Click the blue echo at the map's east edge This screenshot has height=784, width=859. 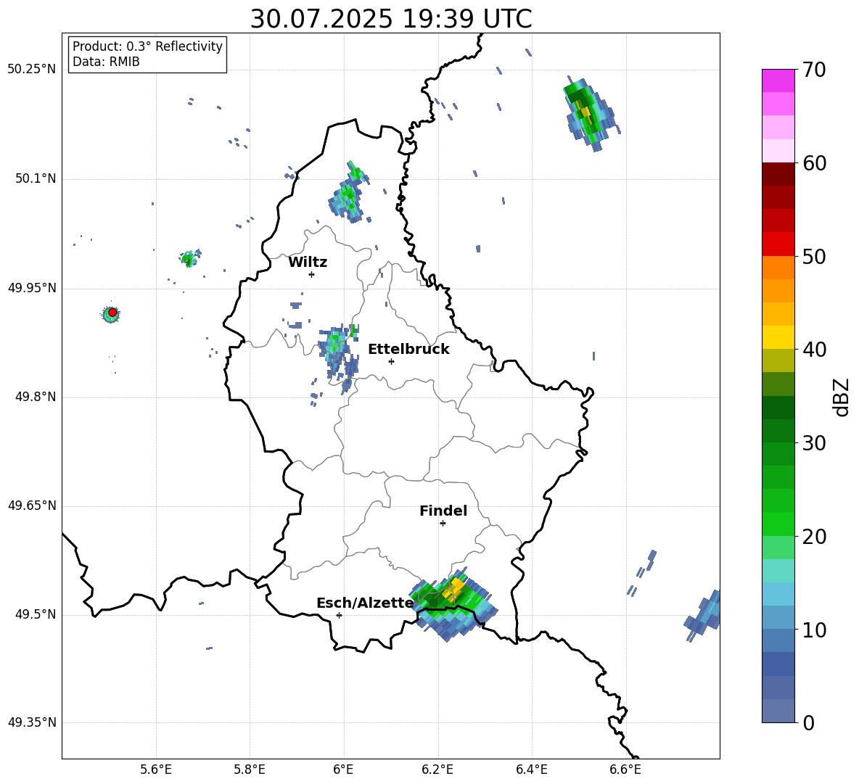[704, 615]
